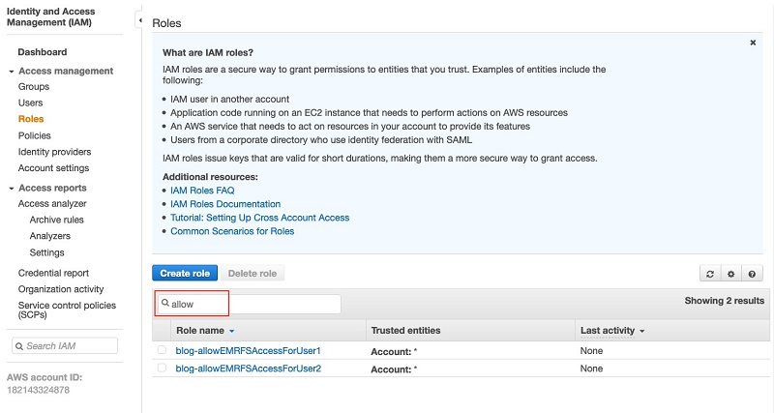
Task: Select checkbox for blog-allowEMRFSAccessForUser1
Action: [162, 350]
